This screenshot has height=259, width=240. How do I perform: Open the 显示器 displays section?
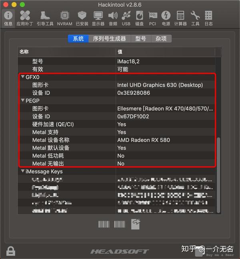98,18
